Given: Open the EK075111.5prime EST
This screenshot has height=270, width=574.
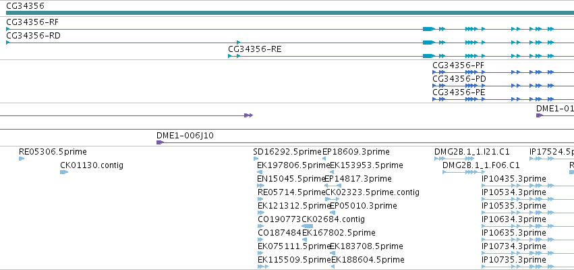Looking at the screenshot, I should click(x=294, y=247).
